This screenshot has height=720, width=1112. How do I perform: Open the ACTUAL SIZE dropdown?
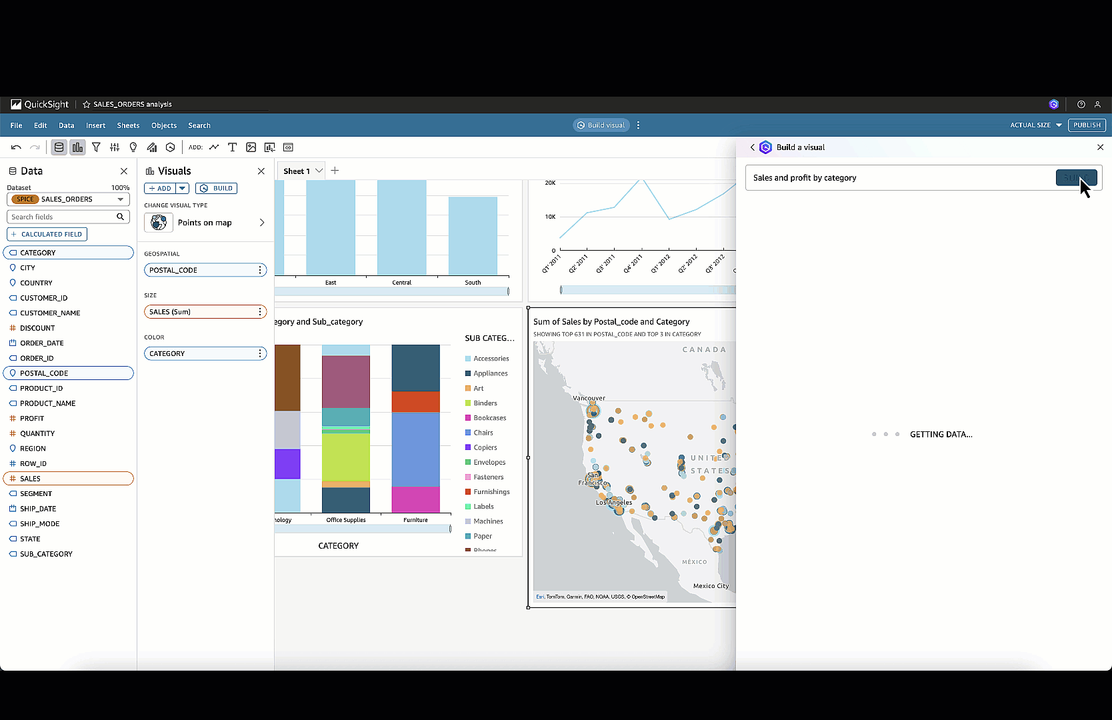point(1035,125)
